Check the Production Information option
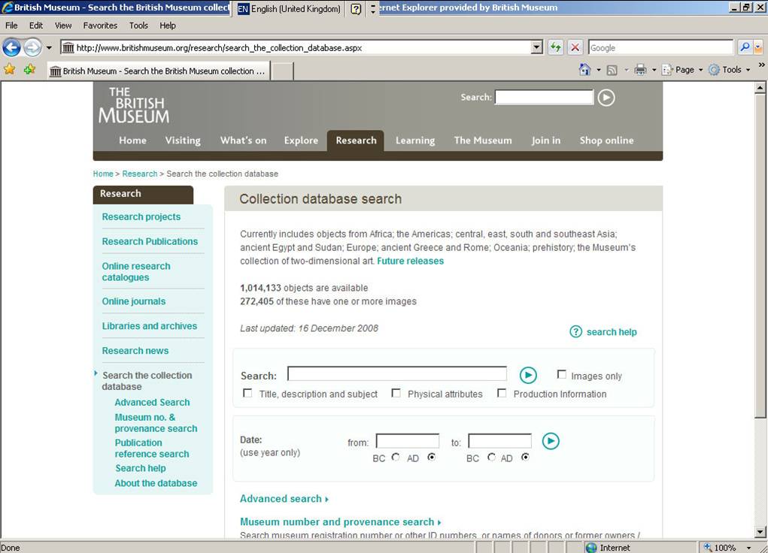Screen dimensions: 768x553 click(502, 393)
